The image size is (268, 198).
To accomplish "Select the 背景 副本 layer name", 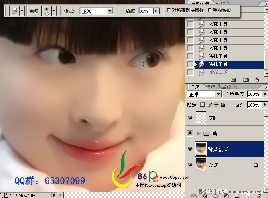I will (x=218, y=150).
